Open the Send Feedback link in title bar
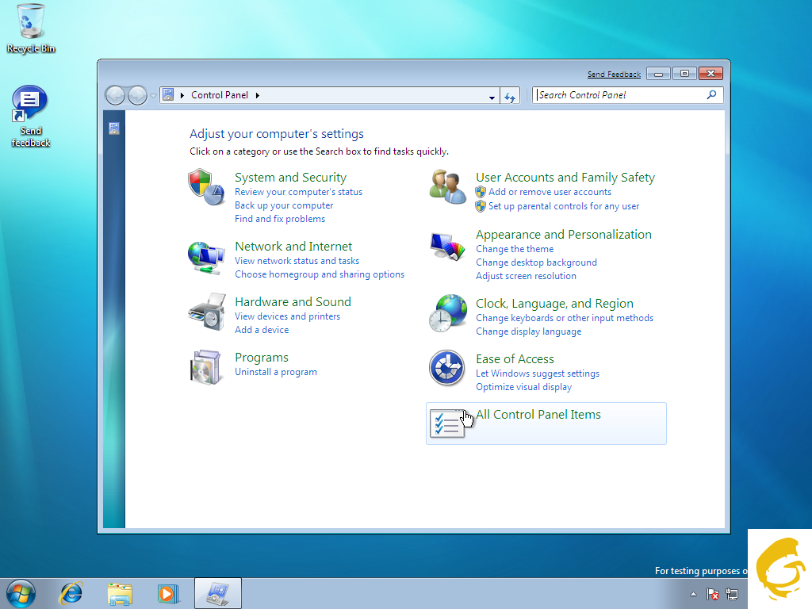Screen dimensions: 812x609 [614, 75]
